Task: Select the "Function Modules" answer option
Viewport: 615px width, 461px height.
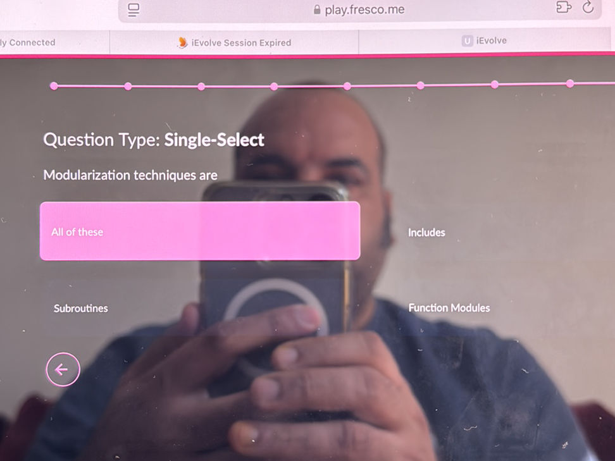Action: pos(449,308)
